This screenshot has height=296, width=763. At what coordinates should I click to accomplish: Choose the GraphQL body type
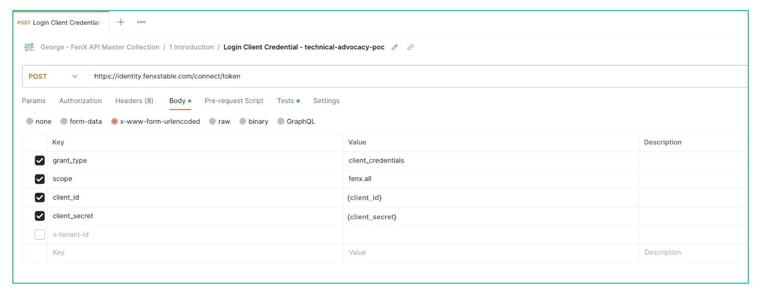[281, 121]
